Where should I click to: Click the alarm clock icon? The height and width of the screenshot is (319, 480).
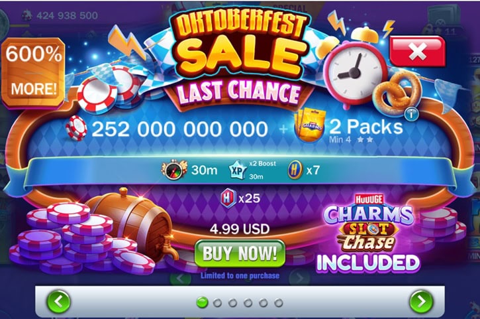coord(355,71)
